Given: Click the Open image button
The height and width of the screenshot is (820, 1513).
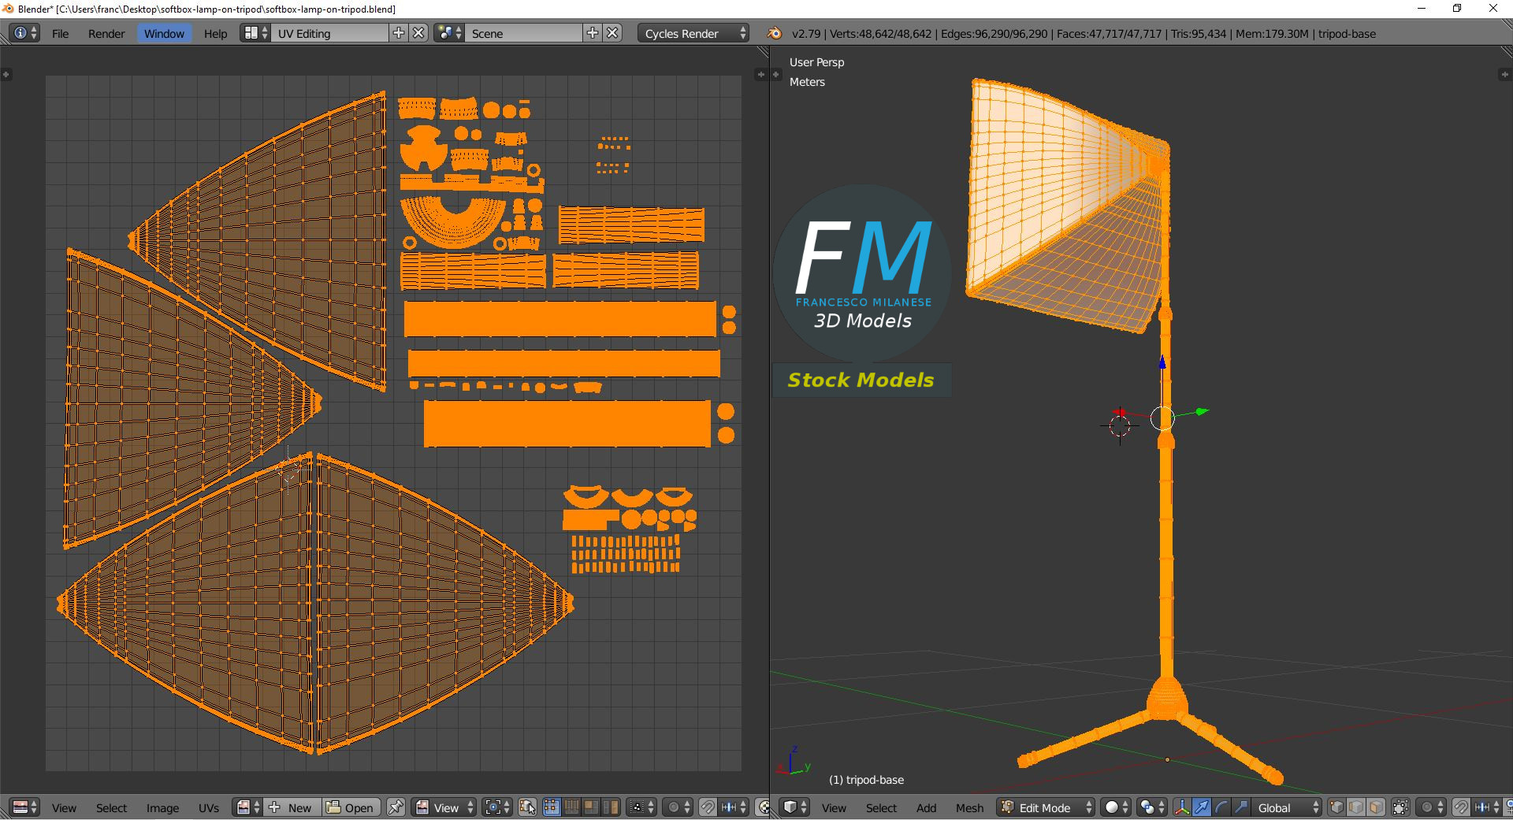Looking at the screenshot, I should 351,807.
